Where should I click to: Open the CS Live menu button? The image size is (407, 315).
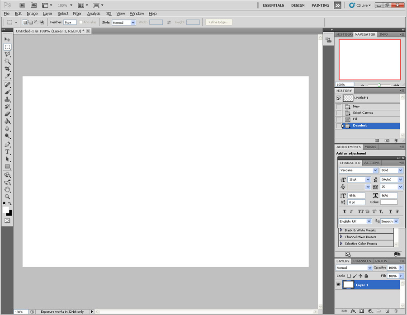(360, 5)
